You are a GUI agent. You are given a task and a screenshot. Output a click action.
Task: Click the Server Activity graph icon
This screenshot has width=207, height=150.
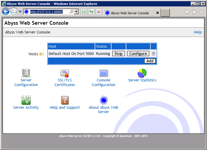pos(26,100)
